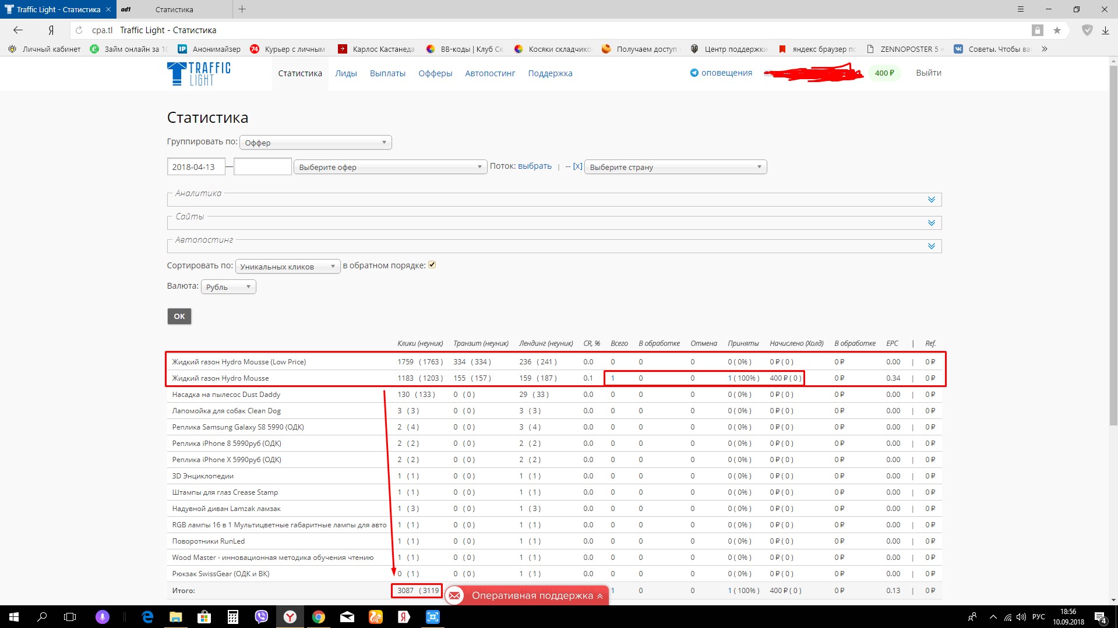
Task: Open the Выберите страну dropdown
Action: point(675,167)
